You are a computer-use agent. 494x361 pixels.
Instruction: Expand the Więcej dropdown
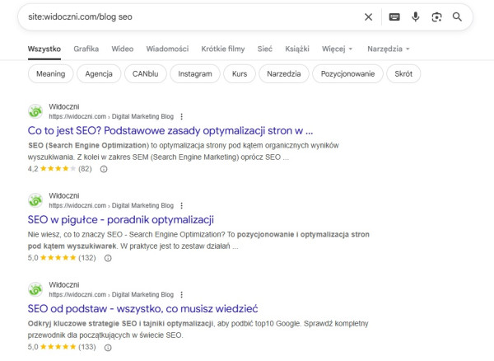[x=338, y=49]
